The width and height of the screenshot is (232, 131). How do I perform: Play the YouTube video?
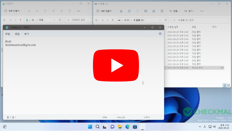(116, 65)
